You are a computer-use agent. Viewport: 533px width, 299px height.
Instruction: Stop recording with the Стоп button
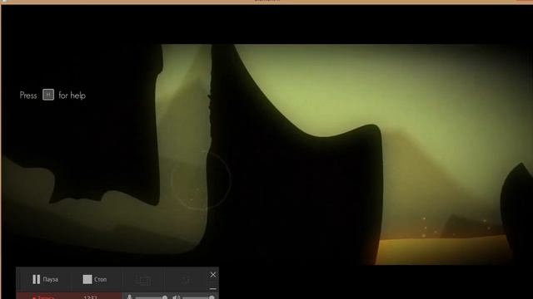pyautogui.click(x=94, y=279)
